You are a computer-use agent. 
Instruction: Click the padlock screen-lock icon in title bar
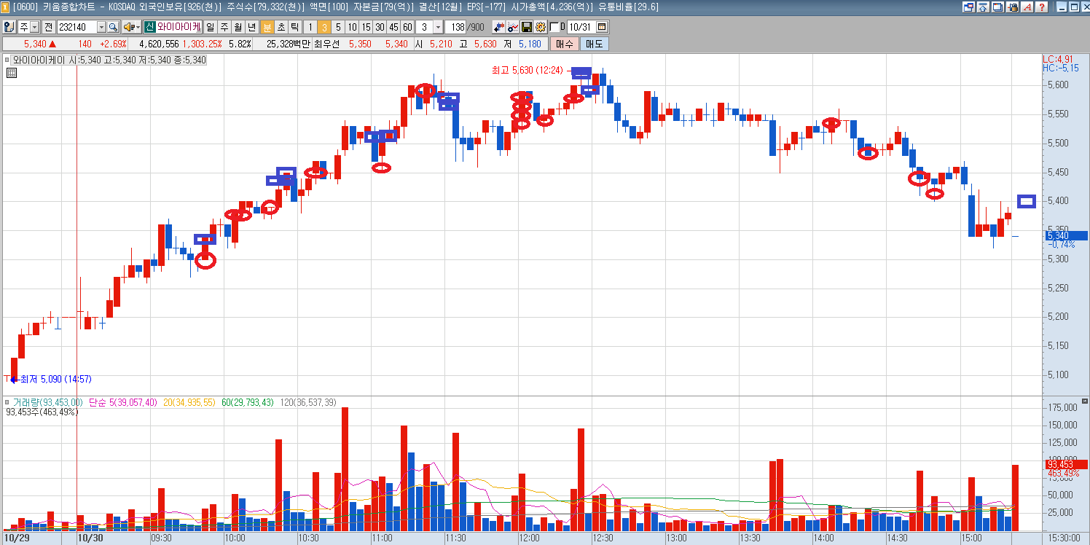click(1012, 7)
